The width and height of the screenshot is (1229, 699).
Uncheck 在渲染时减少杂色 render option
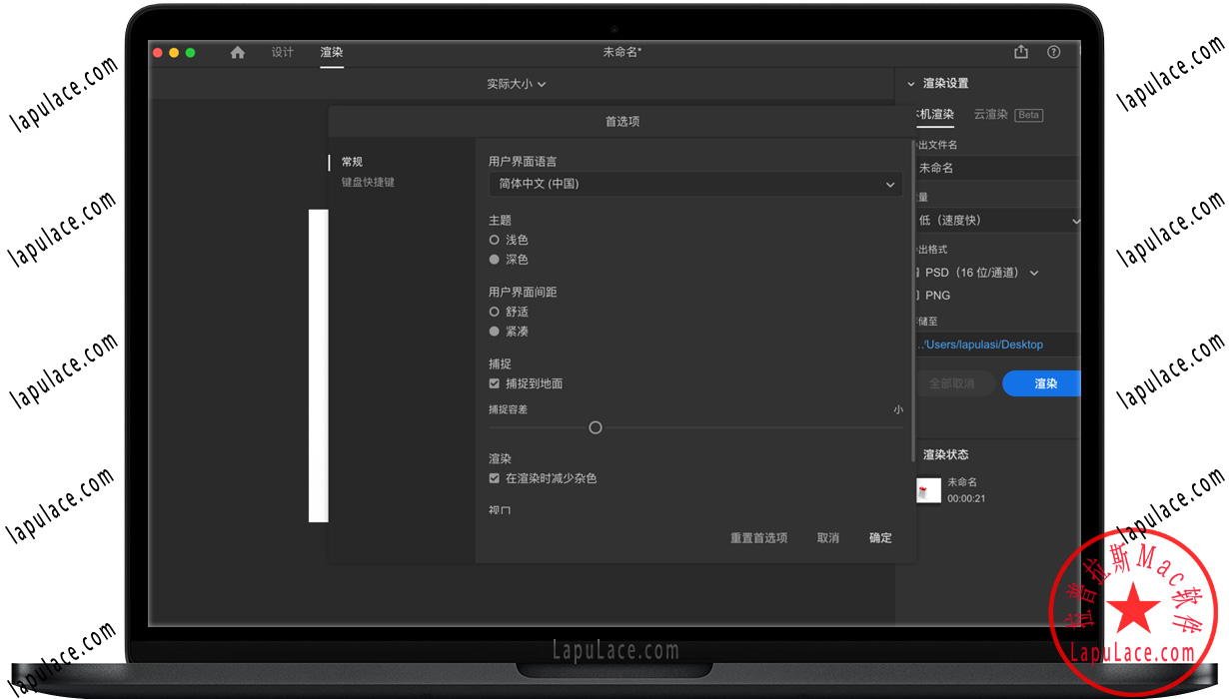coord(494,477)
